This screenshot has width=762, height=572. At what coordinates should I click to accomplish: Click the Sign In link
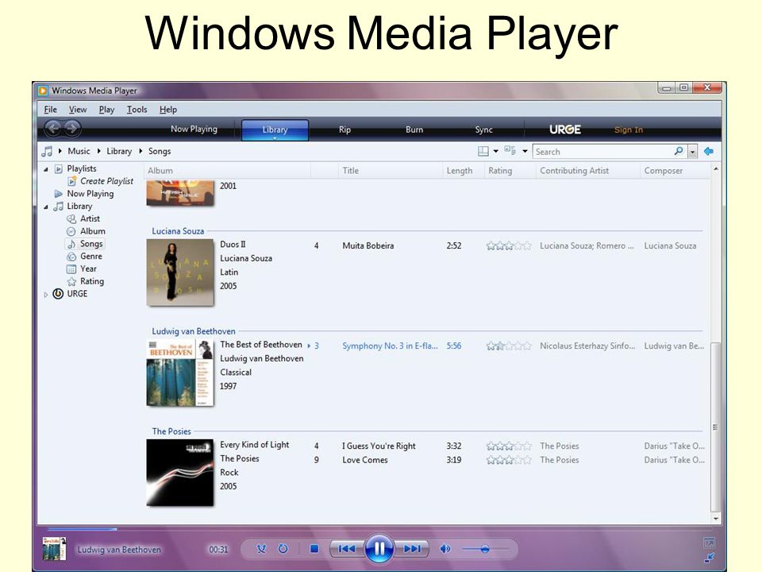629,129
